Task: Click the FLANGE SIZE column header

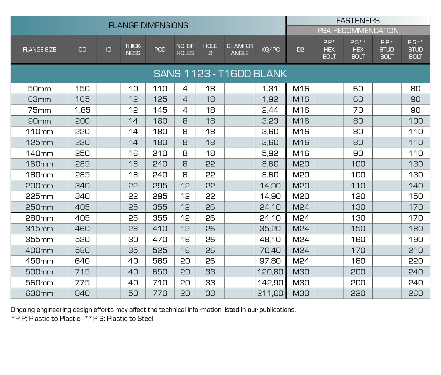Action: click(39, 50)
